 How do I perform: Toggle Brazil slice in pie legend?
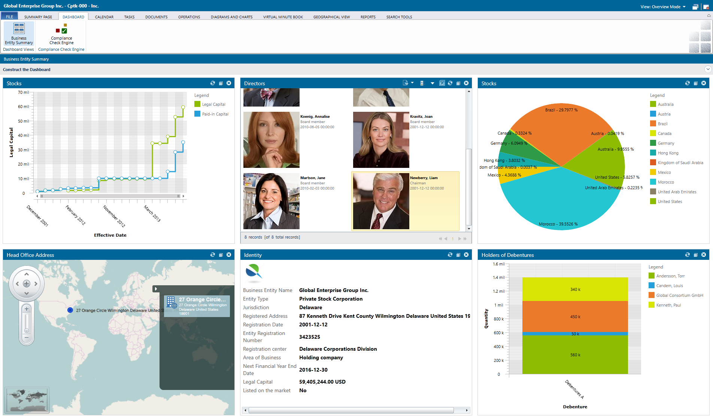(x=659, y=124)
